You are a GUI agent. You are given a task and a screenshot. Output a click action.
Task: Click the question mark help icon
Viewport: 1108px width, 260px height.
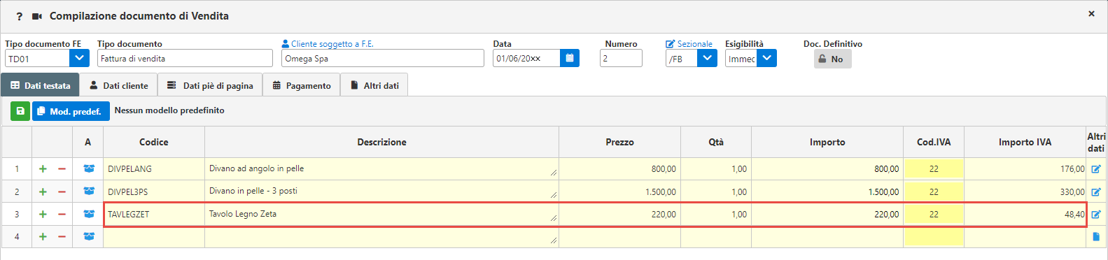pyautogui.click(x=19, y=16)
